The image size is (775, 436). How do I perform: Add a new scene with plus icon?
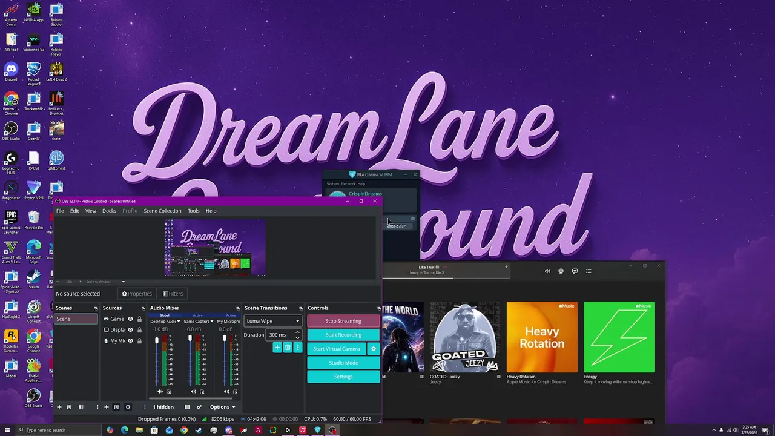59,407
